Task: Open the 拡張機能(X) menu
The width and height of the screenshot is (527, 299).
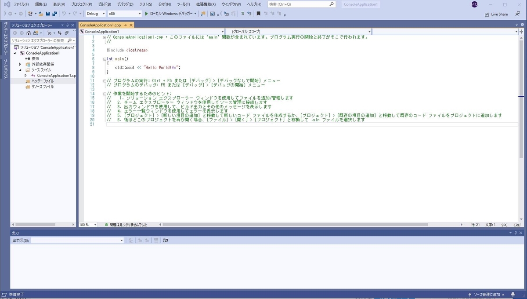Action: click(x=206, y=4)
